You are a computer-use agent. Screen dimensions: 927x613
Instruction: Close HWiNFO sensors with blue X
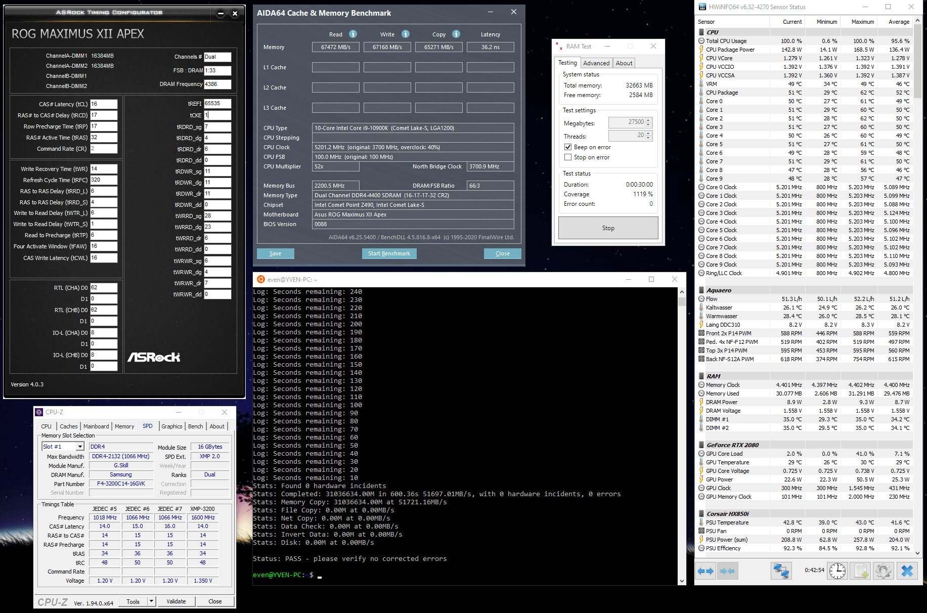point(907,571)
